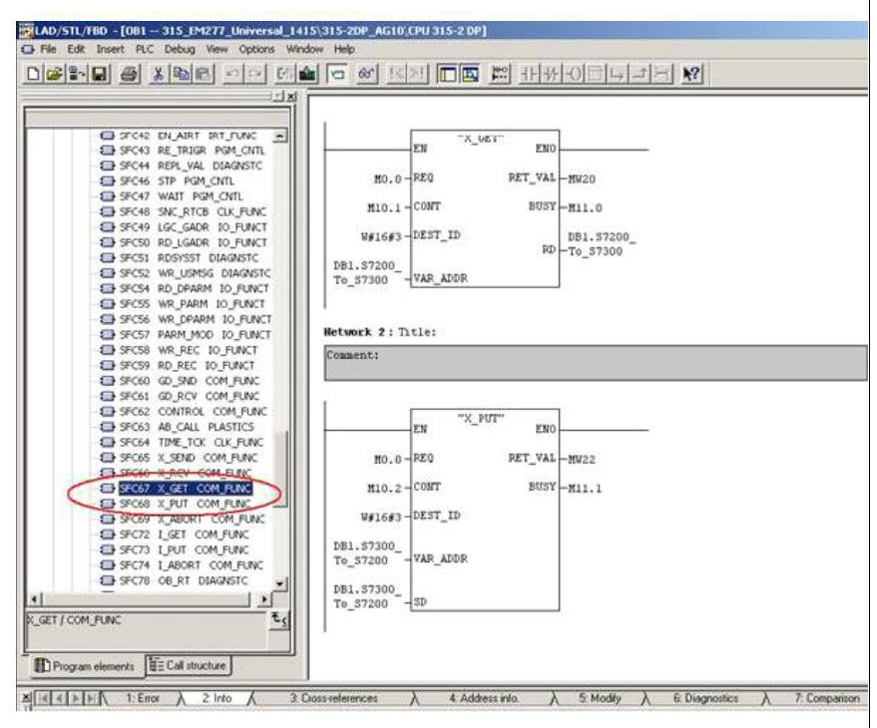Click the Cut scissors icon
Image resolution: width=877 pixels, height=728 pixels.
click(159, 73)
